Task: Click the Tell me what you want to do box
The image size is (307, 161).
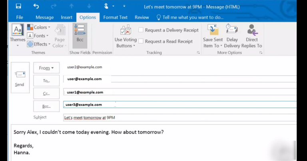Action: pyautogui.click(x=190, y=18)
